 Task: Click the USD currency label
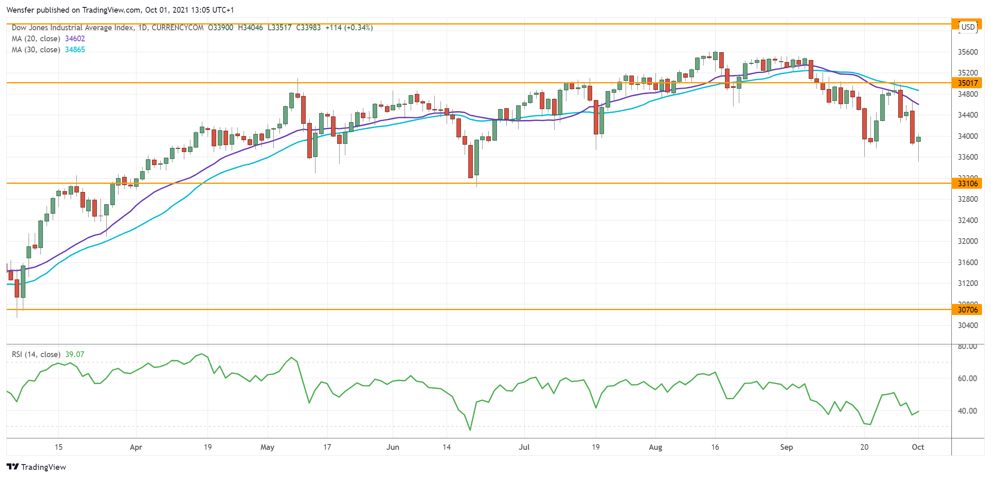968,27
